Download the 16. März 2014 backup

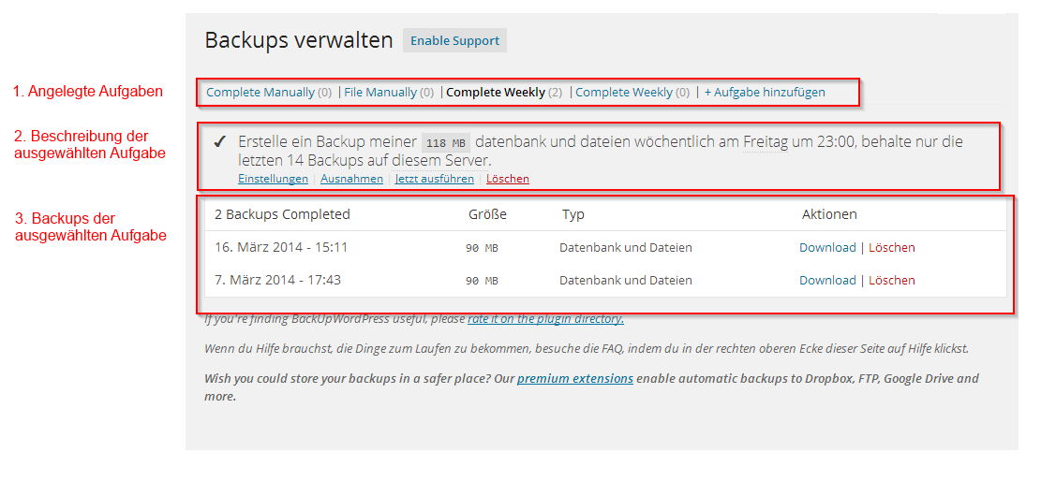pyautogui.click(x=827, y=247)
